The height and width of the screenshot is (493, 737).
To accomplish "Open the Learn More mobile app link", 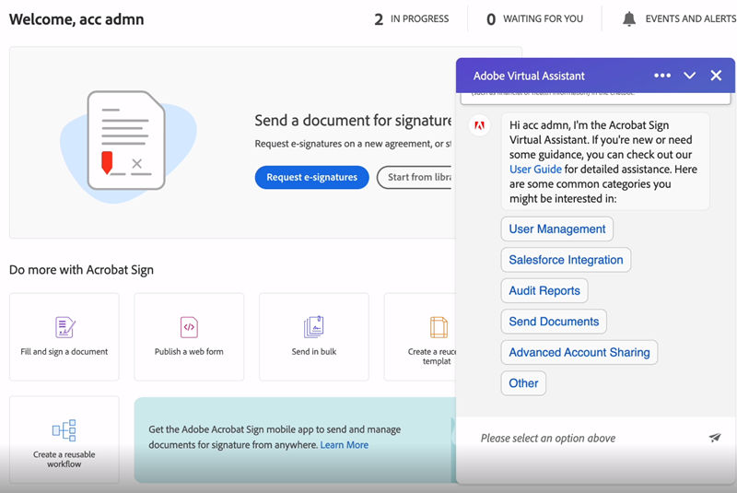I will 344,444.
